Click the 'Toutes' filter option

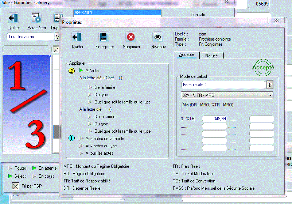pyautogui.click(x=20, y=168)
